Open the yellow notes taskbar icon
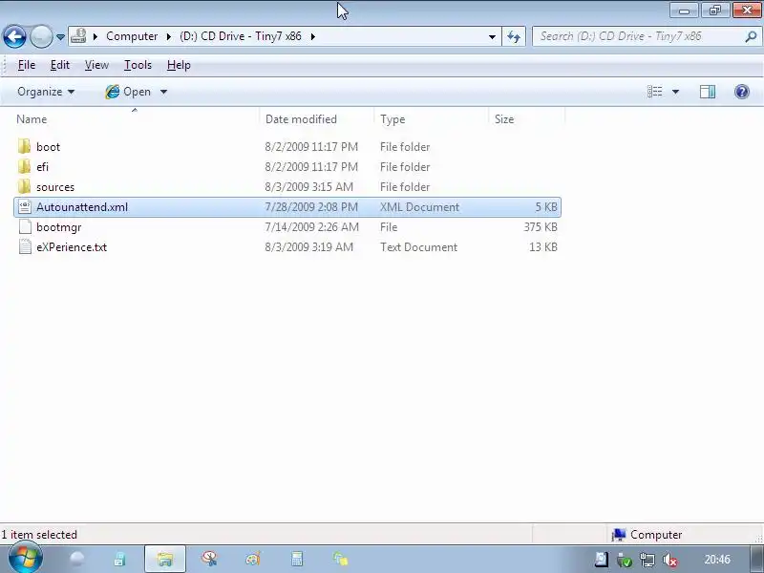This screenshot has height=573, width=764. pos(340,559)
